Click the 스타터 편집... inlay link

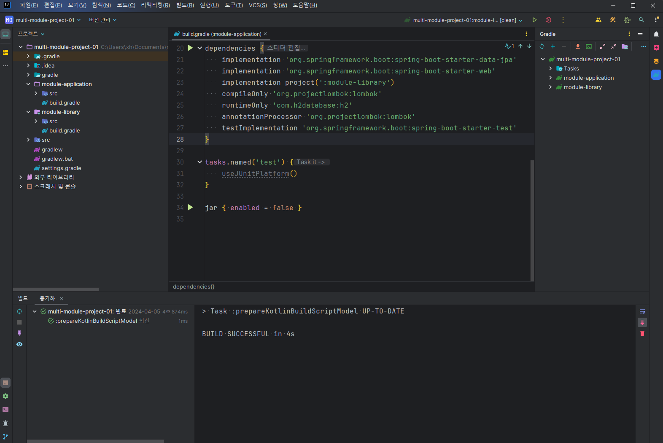pos(286,48)
